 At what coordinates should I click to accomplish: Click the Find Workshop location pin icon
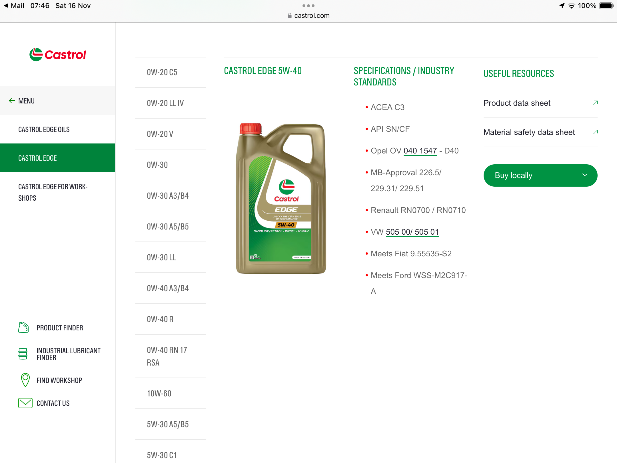25,380
